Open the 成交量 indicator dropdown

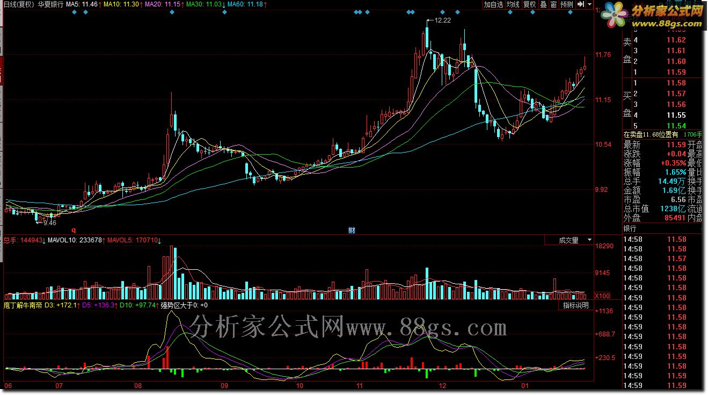point(570,240)
